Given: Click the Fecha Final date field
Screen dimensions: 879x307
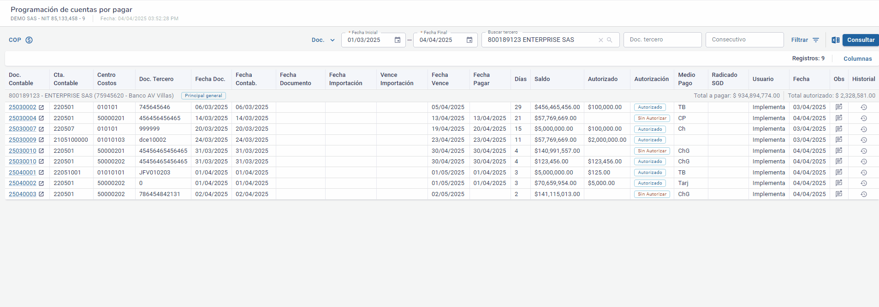Looking at the screenshot, I should (x=445, y=40).
